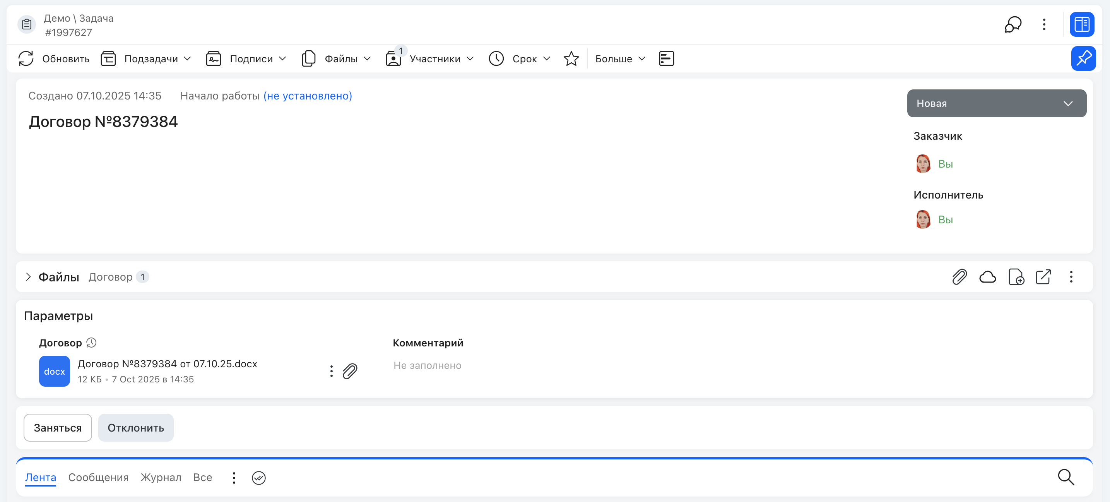
Task: Expand the Файлы section chevron
Action: 29,277
